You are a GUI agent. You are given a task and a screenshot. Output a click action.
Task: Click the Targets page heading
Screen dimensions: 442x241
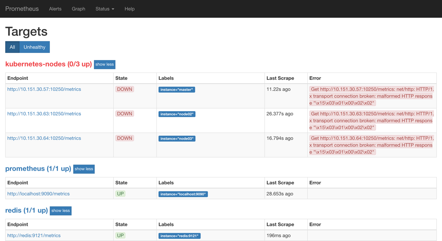[x=26, y=31]
